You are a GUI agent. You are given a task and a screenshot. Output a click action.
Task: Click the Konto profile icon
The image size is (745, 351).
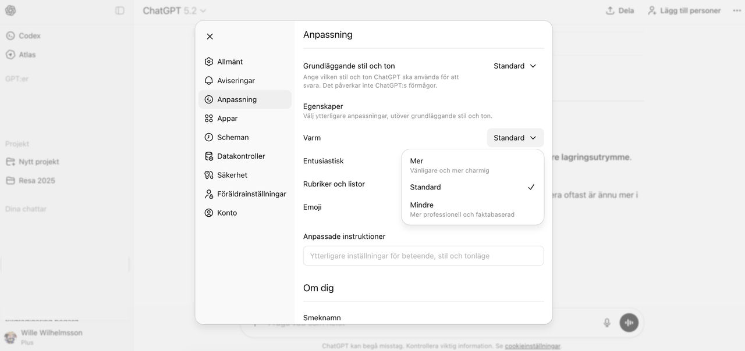point(209,213)
